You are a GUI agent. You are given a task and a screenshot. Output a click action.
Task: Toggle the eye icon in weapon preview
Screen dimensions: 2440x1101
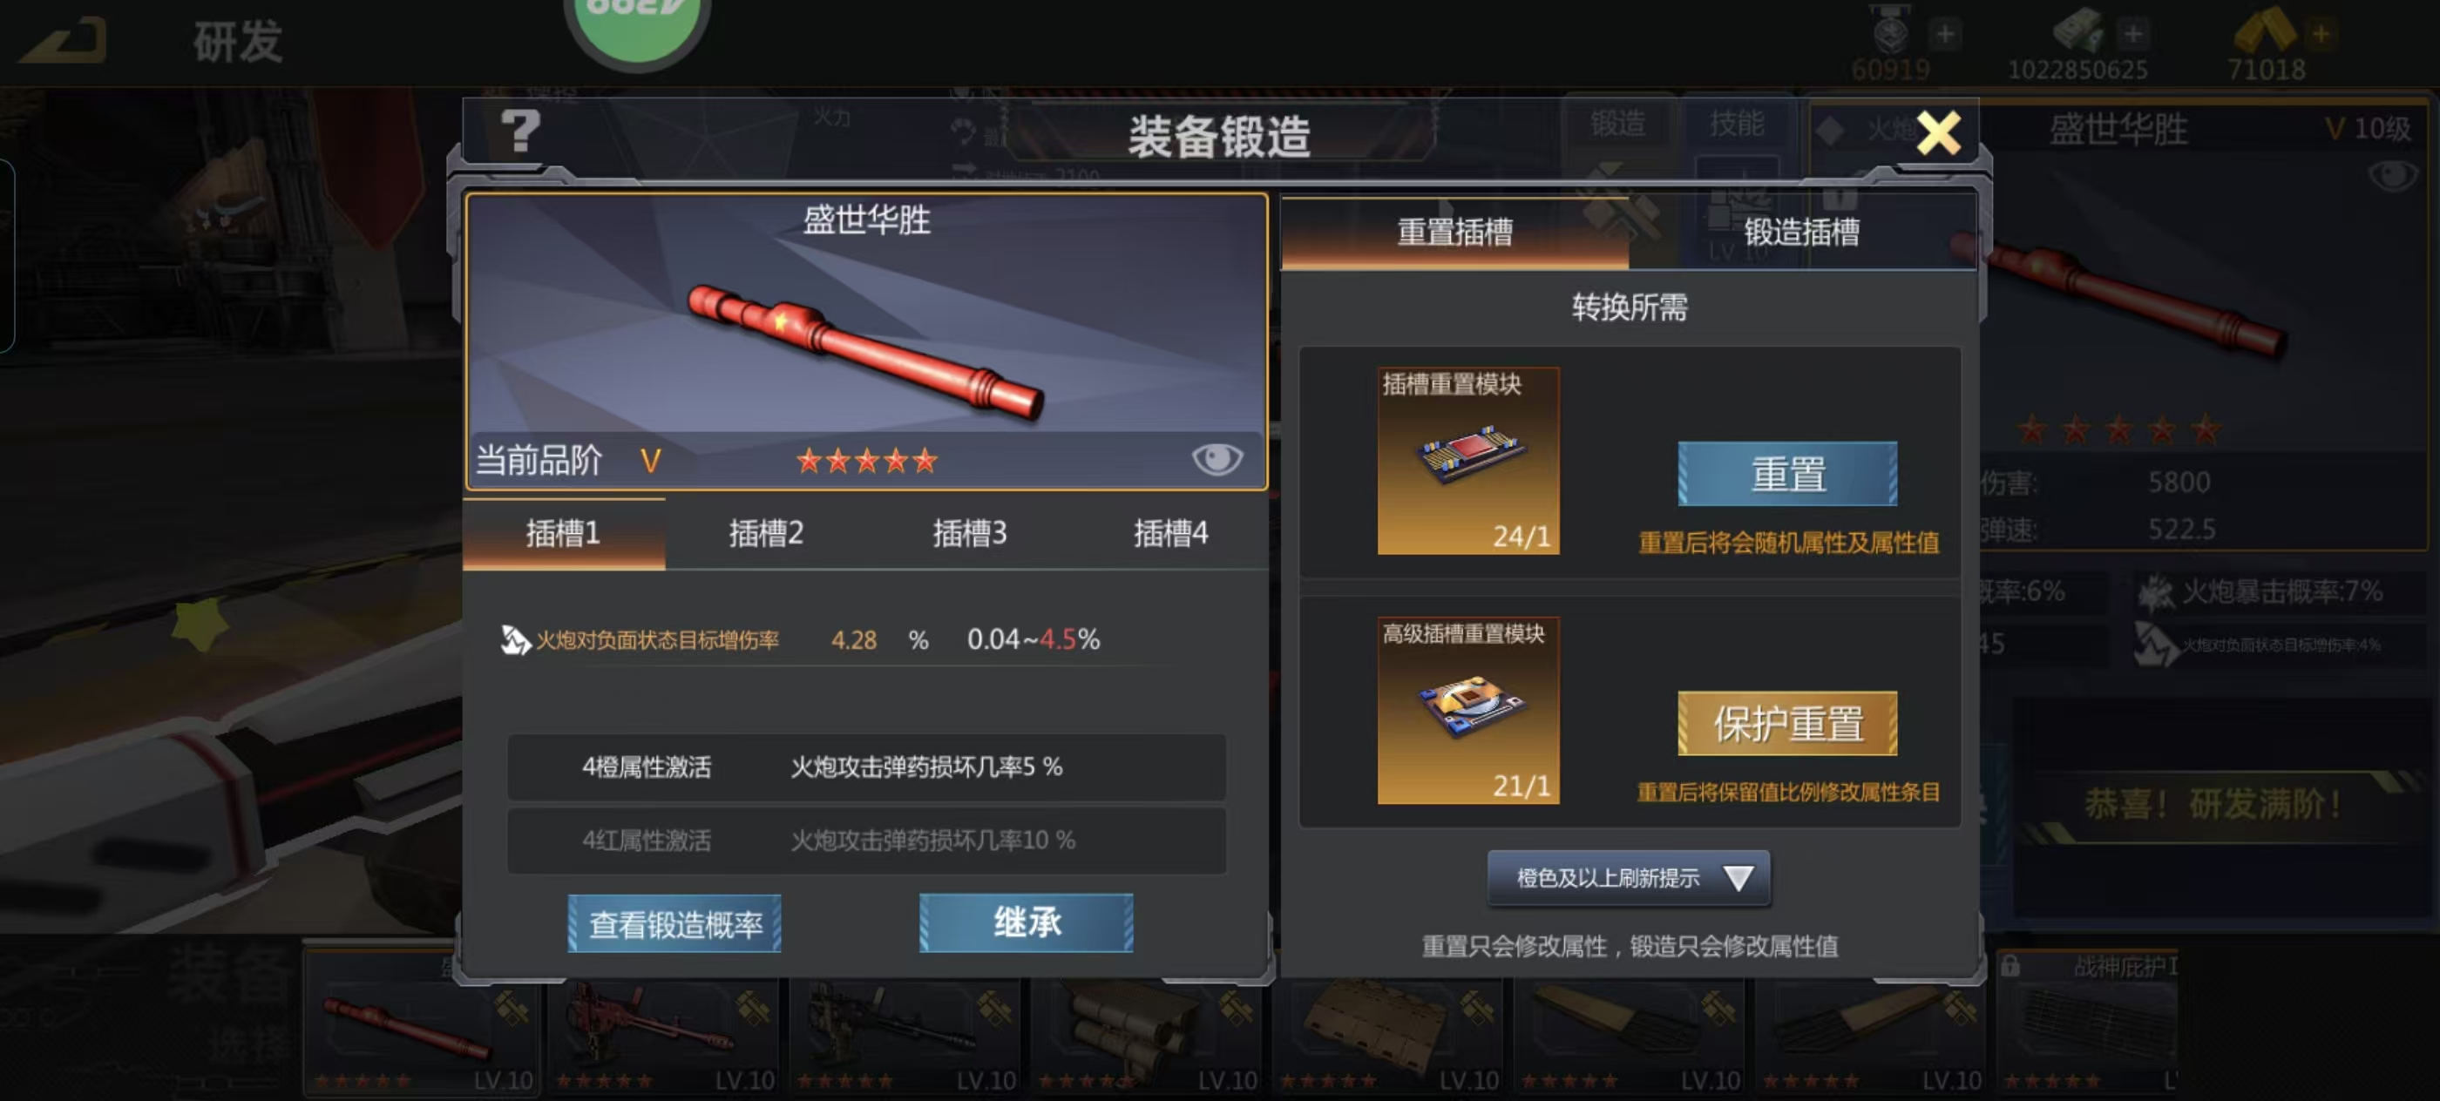click(x=1217, y=459)
